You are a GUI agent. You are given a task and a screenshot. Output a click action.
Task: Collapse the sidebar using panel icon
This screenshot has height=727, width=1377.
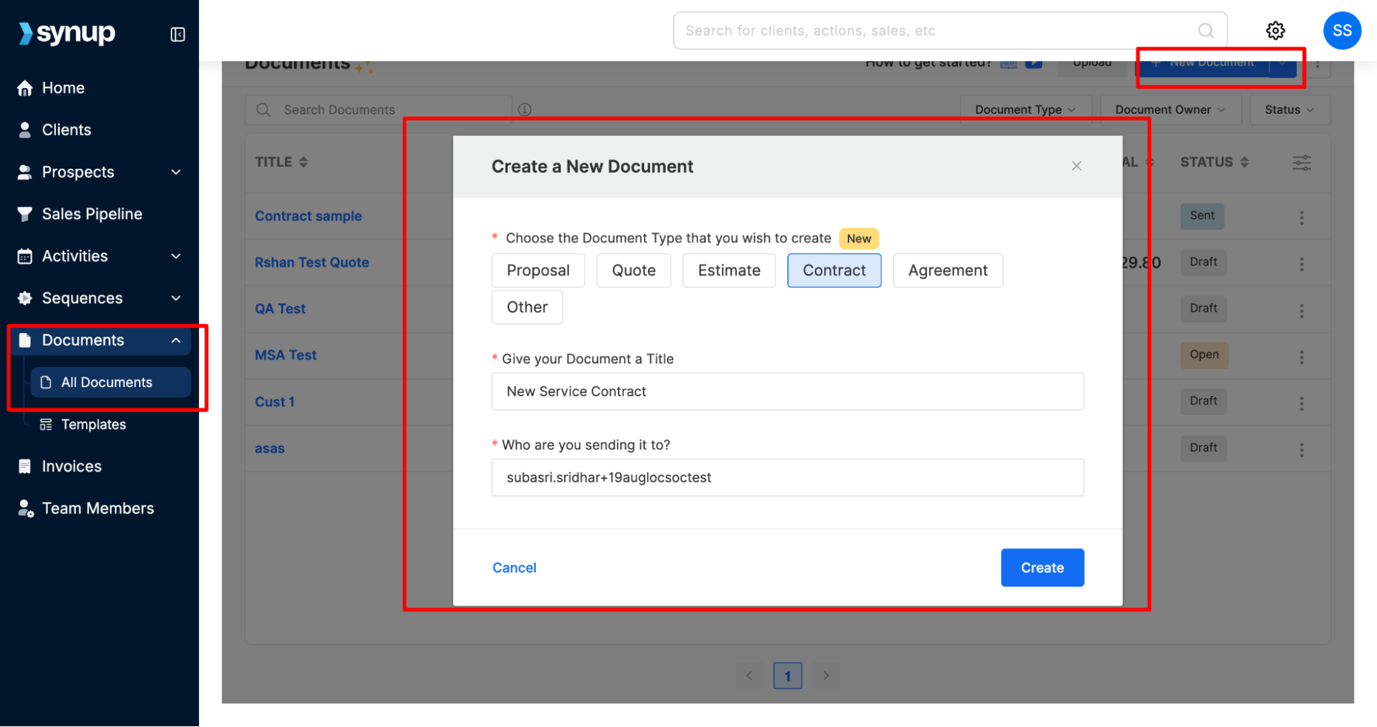178,34
